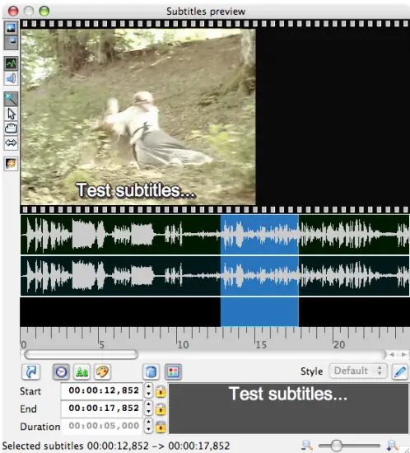This screenshot has width=410, height=453.
Task: Select the arrow pointer tool
Action: tap(11, 114)
